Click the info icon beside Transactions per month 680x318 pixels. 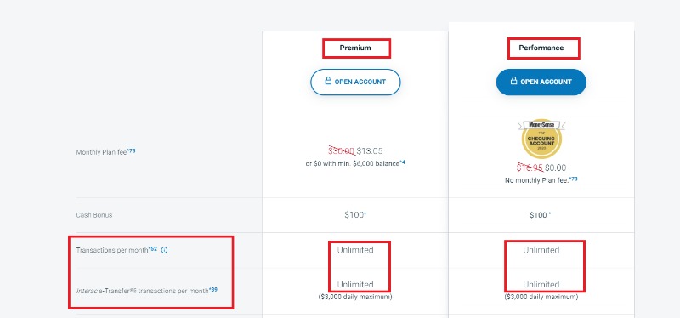(164, 250)
